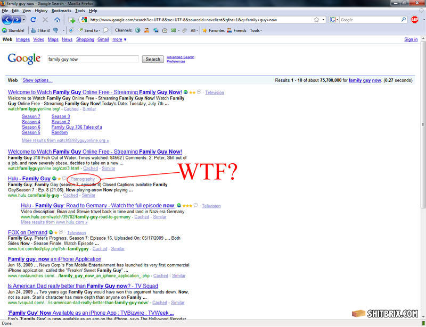Select the photos channel icon
This screenshot has width=426, height=327.
155,30
